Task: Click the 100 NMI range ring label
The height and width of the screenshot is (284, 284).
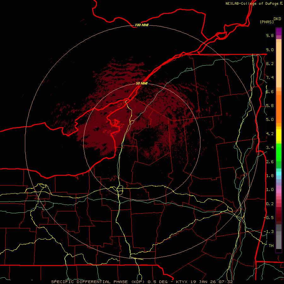Action: (142, 25)
